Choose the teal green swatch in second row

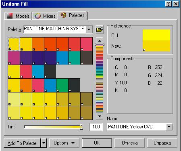[74, 58]
